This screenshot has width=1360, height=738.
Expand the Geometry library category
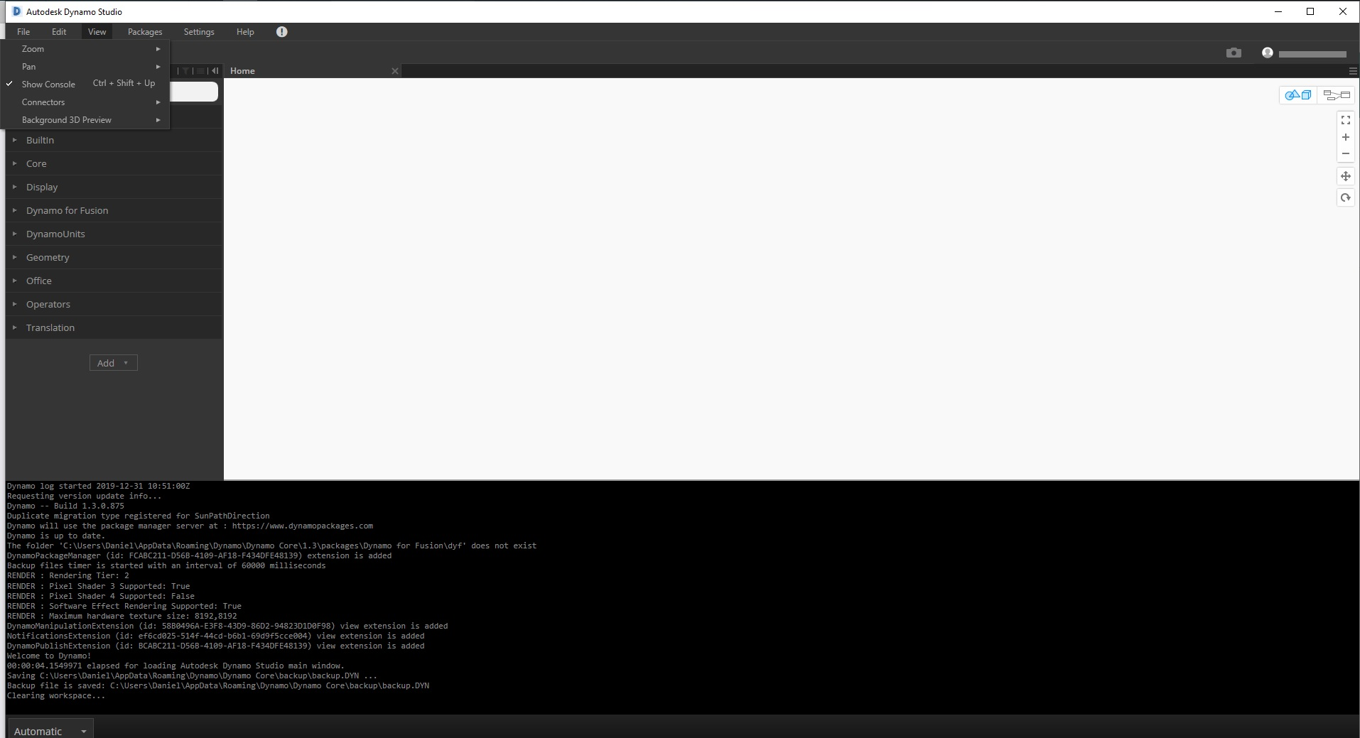coord(114,257)
